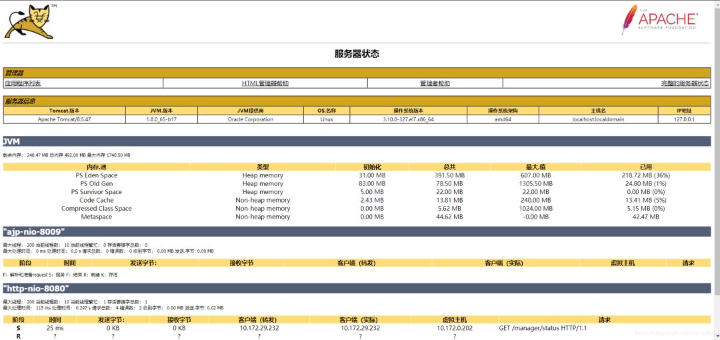This screenshot has height=340, width=720.
Task: Select the 3.10.0-327.el7.x86_64 kernel version cell
Action: tap(408, 119)
